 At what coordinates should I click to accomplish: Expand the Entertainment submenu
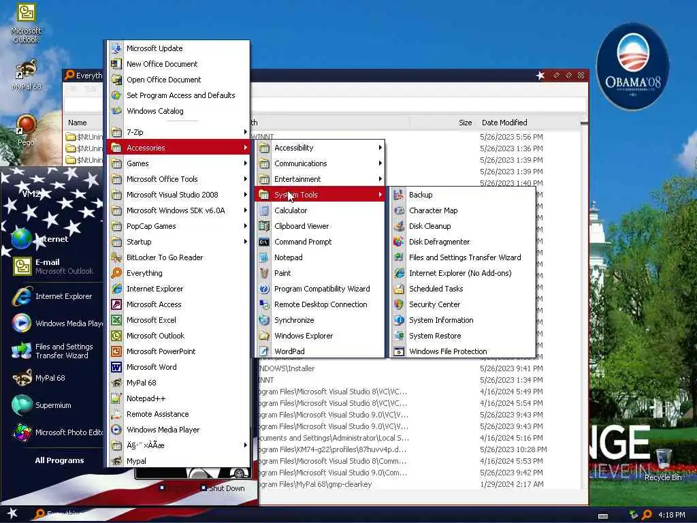[320, 179]
